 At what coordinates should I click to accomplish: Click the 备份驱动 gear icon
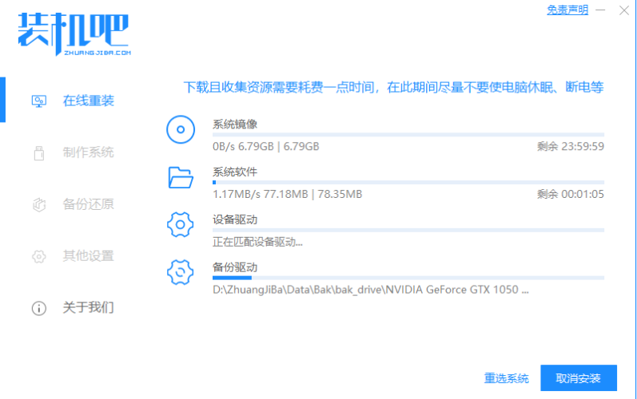(181, 272)
